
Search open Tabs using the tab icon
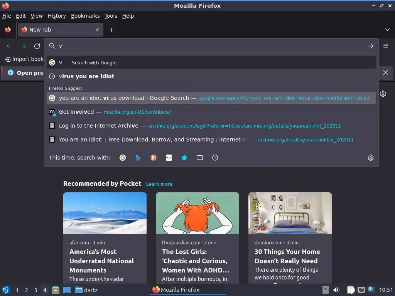(x=200, y=158)
